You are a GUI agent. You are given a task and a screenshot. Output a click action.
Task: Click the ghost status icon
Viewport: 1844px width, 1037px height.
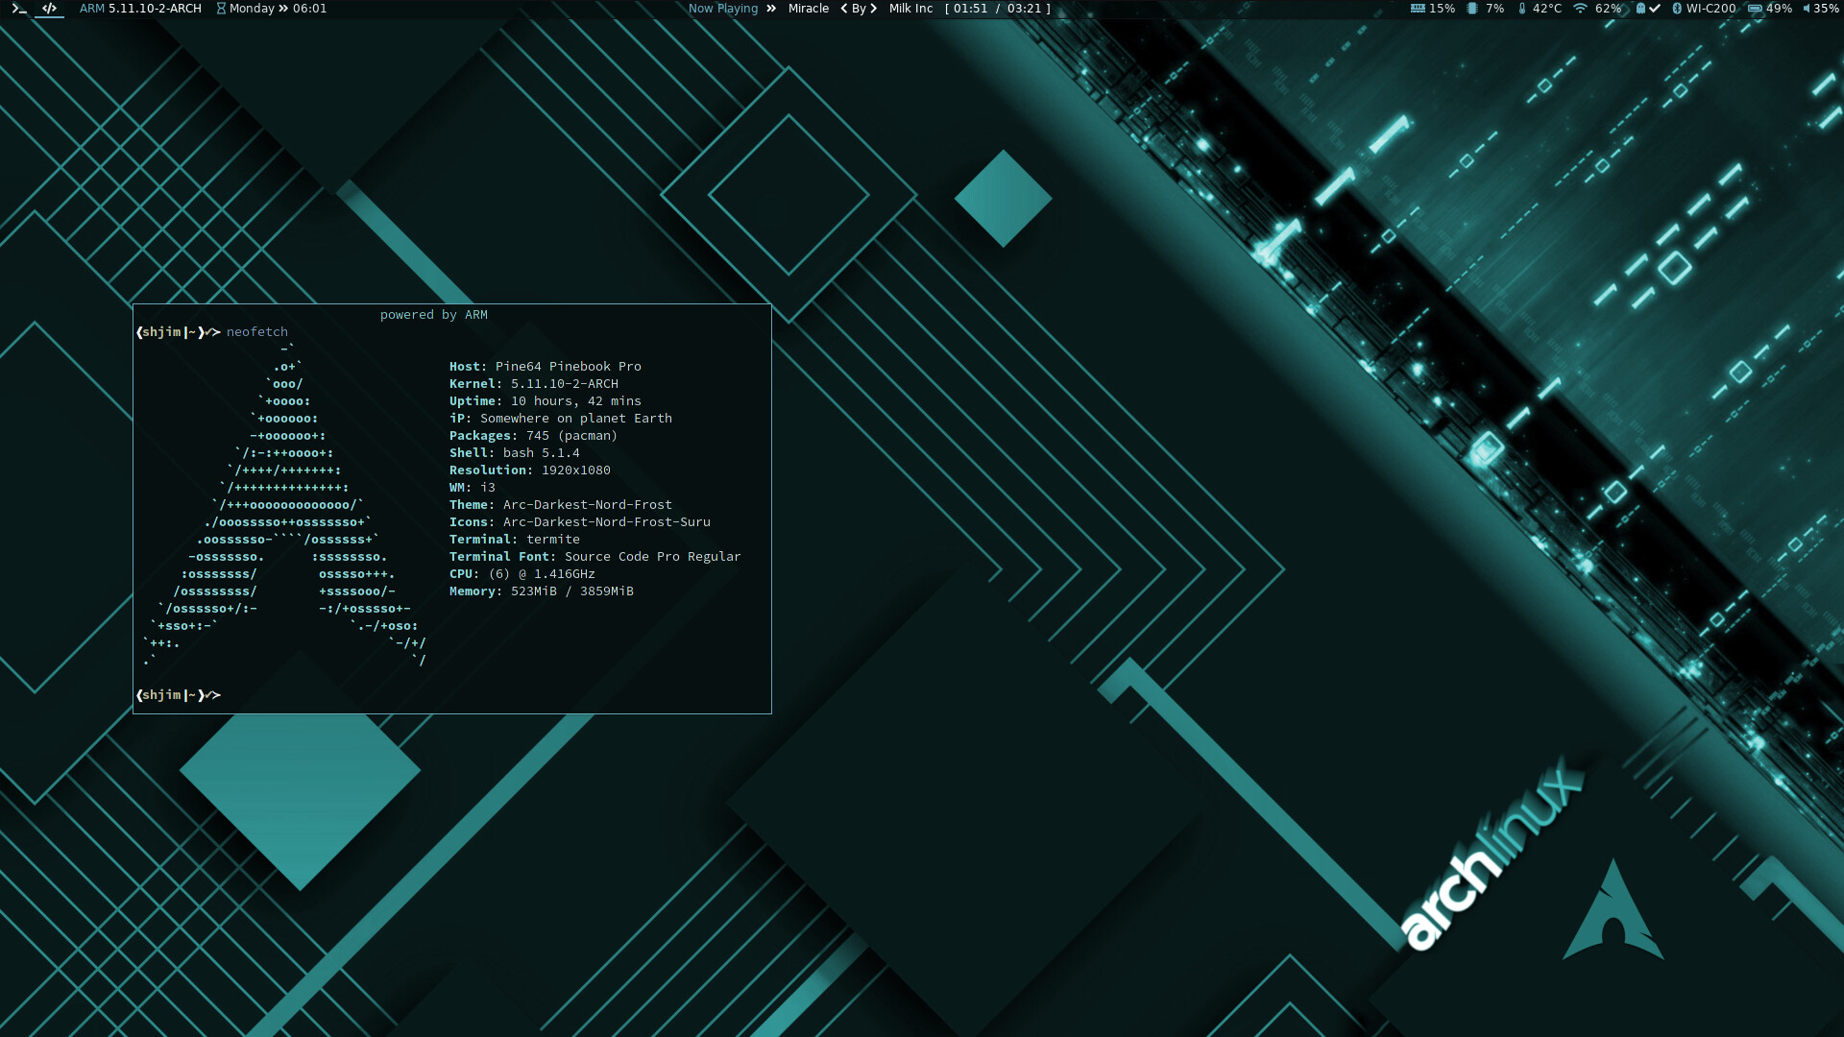coord(1641,9)
